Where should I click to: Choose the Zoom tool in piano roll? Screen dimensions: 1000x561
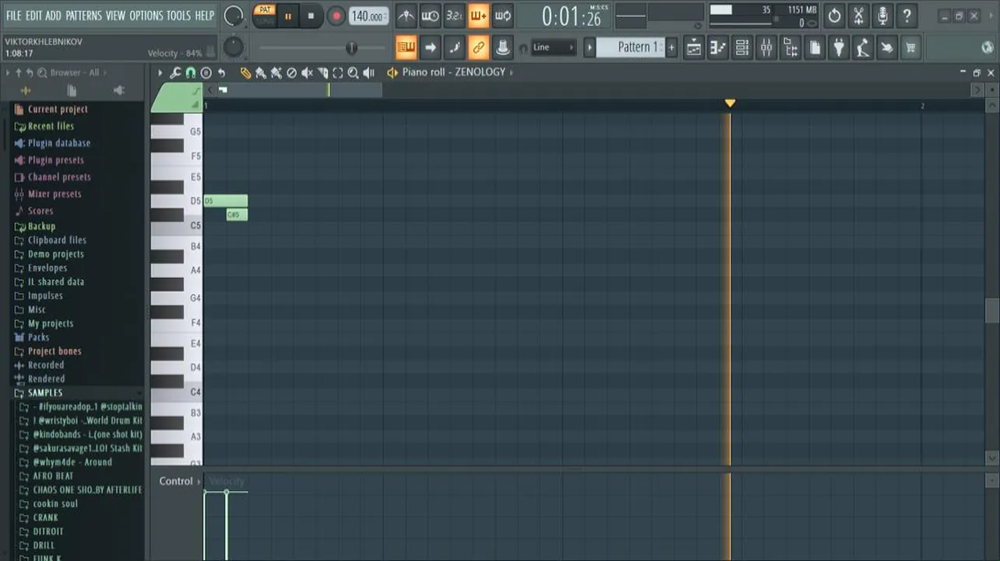[x=353, y=72]
